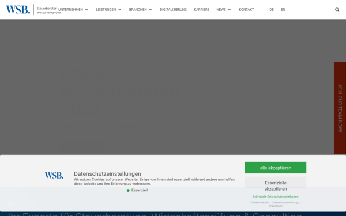The height and width of the screenshot is (216, 346).
Task: Switch language to DE
Action: [x=272, y=9]
